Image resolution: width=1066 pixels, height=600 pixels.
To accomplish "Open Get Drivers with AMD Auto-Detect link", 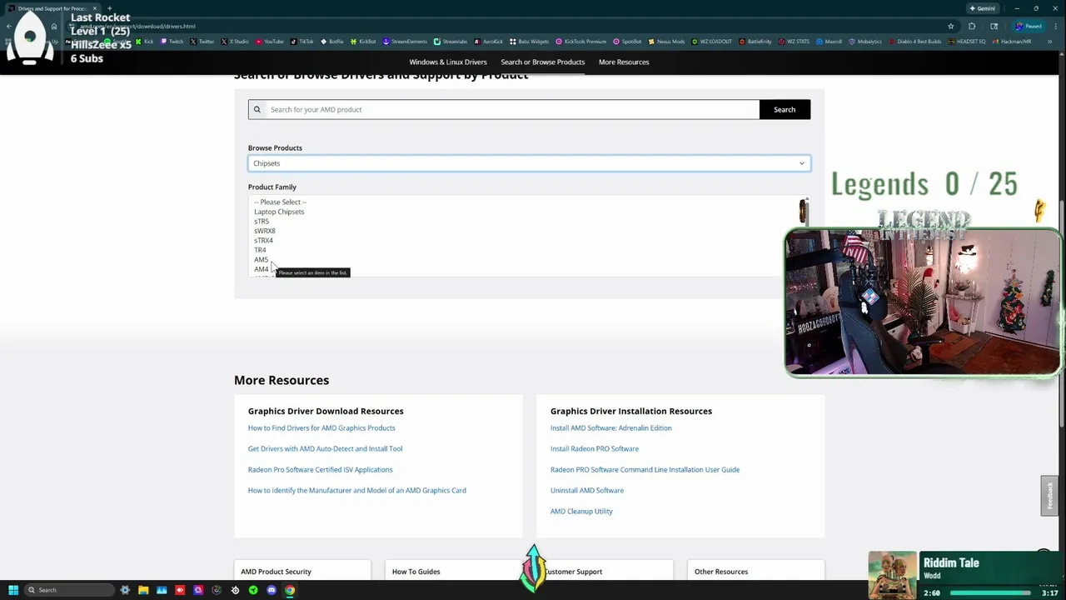I will [325, 448].
